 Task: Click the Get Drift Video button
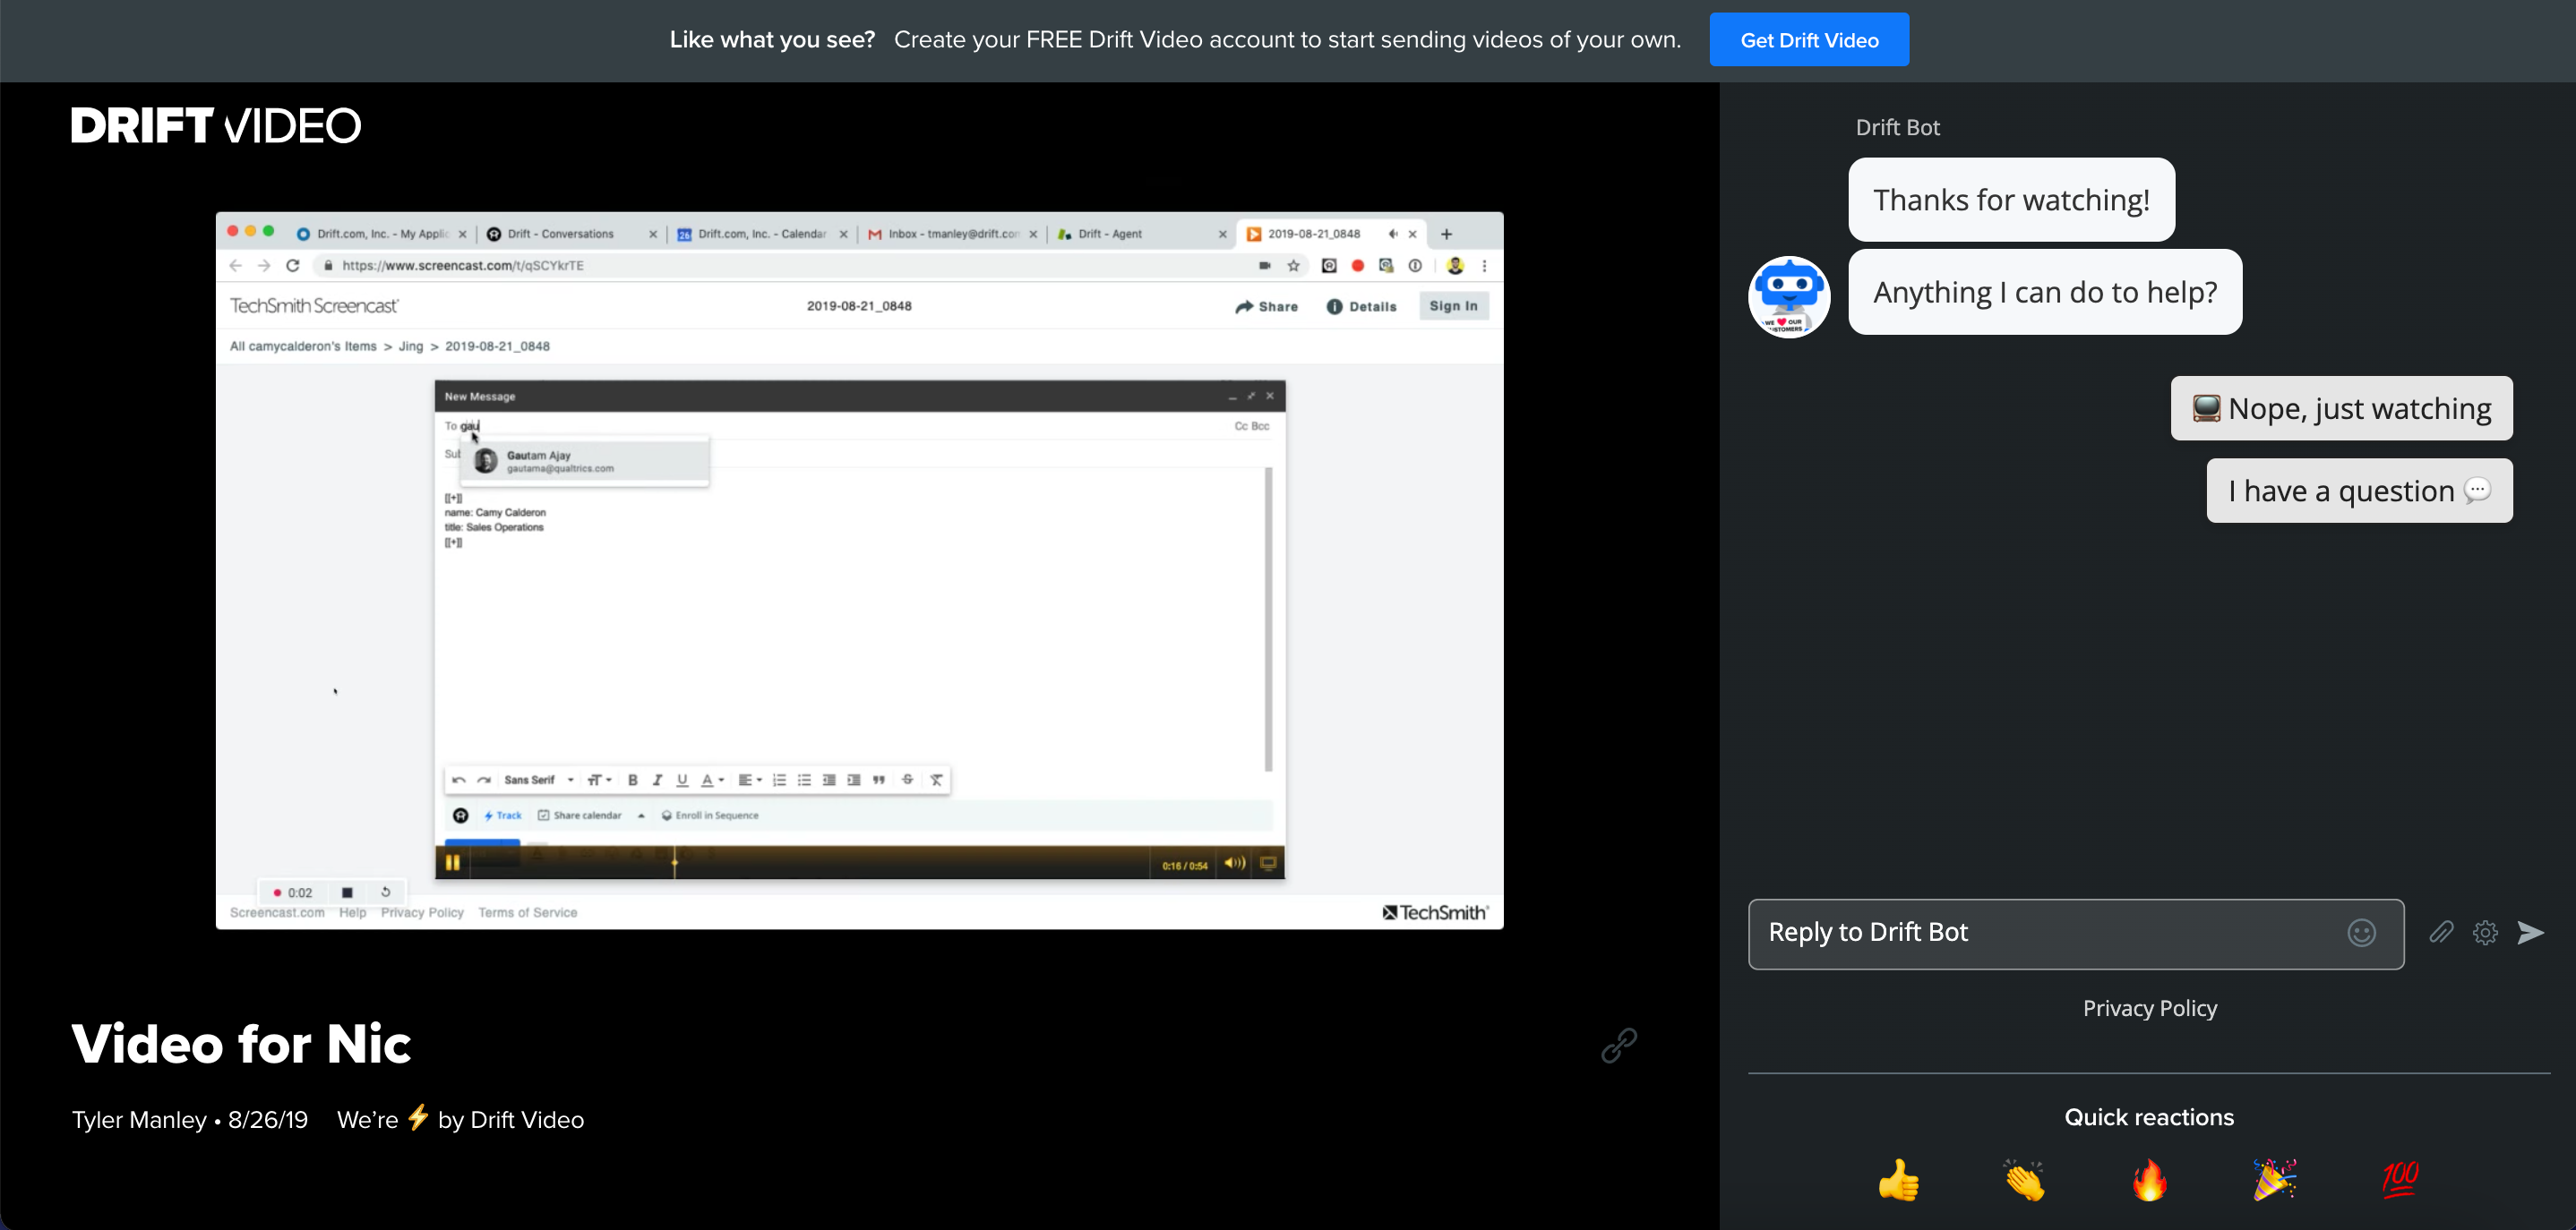point(1808,40)
